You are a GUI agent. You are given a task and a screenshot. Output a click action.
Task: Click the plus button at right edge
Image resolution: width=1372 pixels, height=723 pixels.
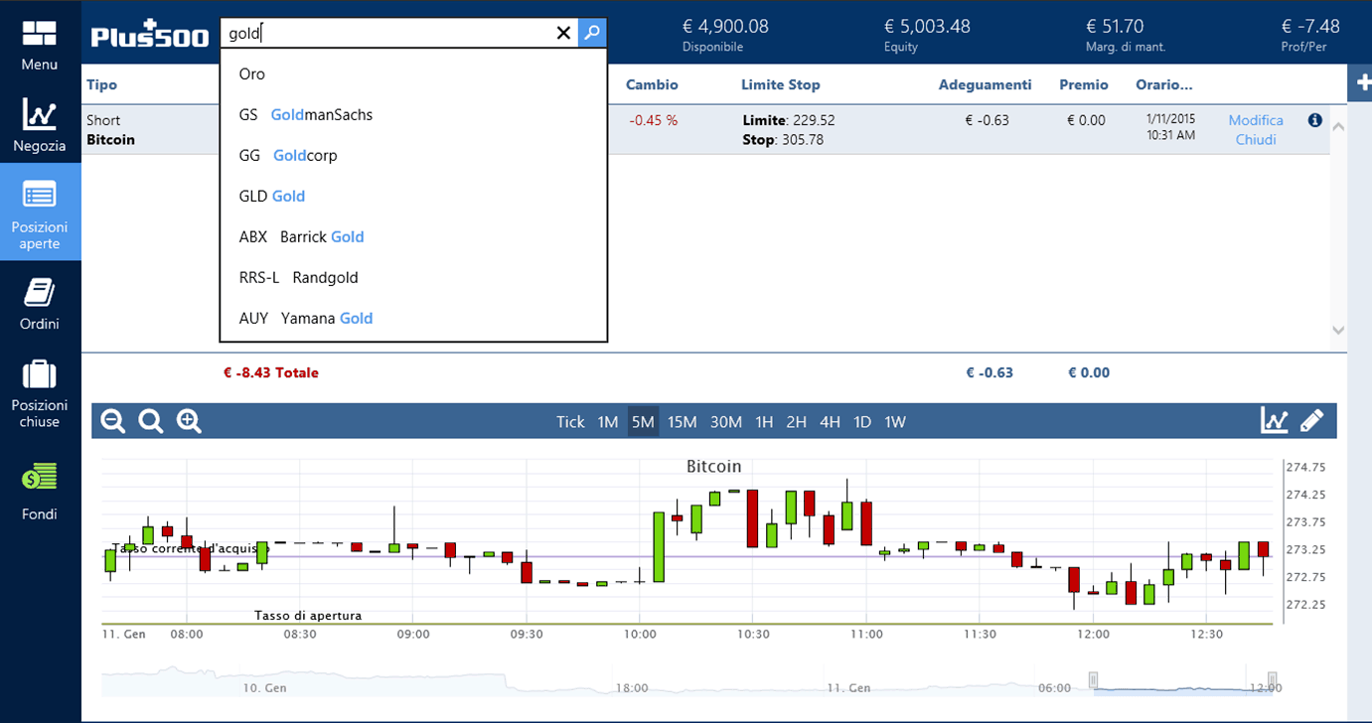1360,84
